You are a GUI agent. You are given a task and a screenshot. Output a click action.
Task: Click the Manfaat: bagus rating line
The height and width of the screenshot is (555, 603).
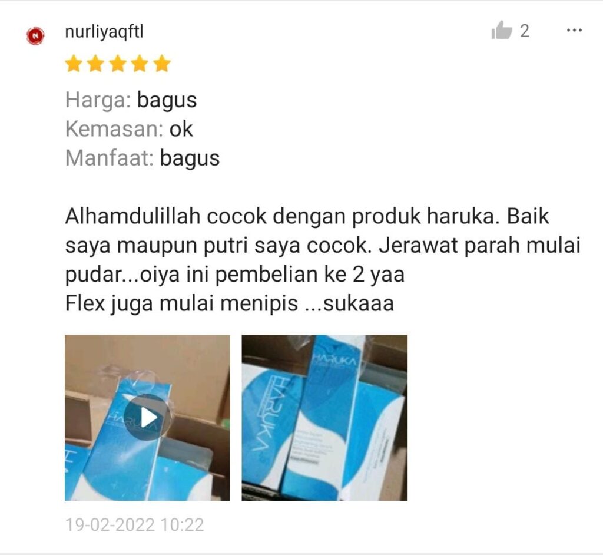tap(143, 158)
